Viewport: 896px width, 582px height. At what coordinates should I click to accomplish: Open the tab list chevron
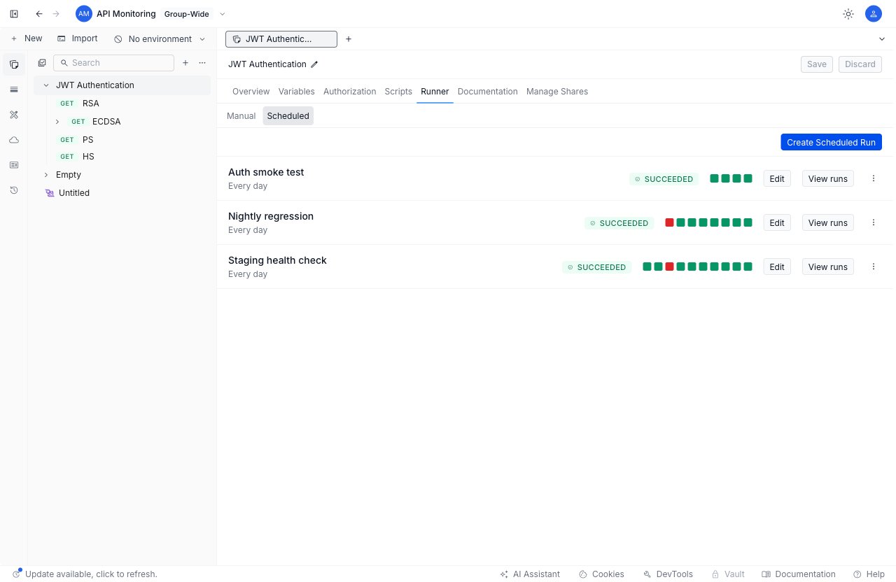[881, 39]
